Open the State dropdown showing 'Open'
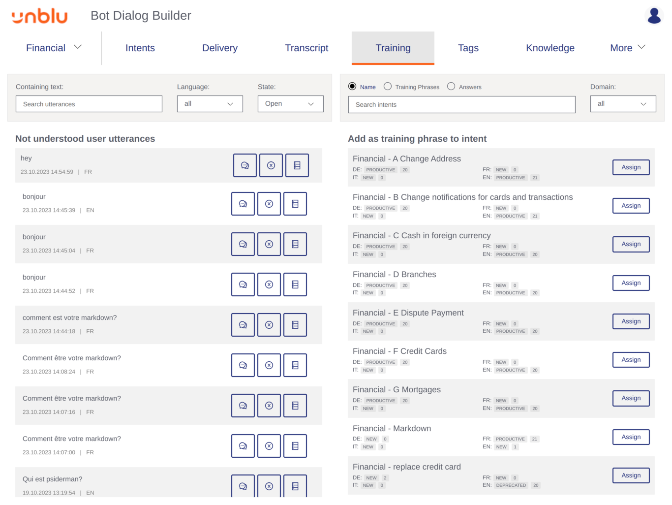This screenshot has height=505, width=672. tap(290, 104)
